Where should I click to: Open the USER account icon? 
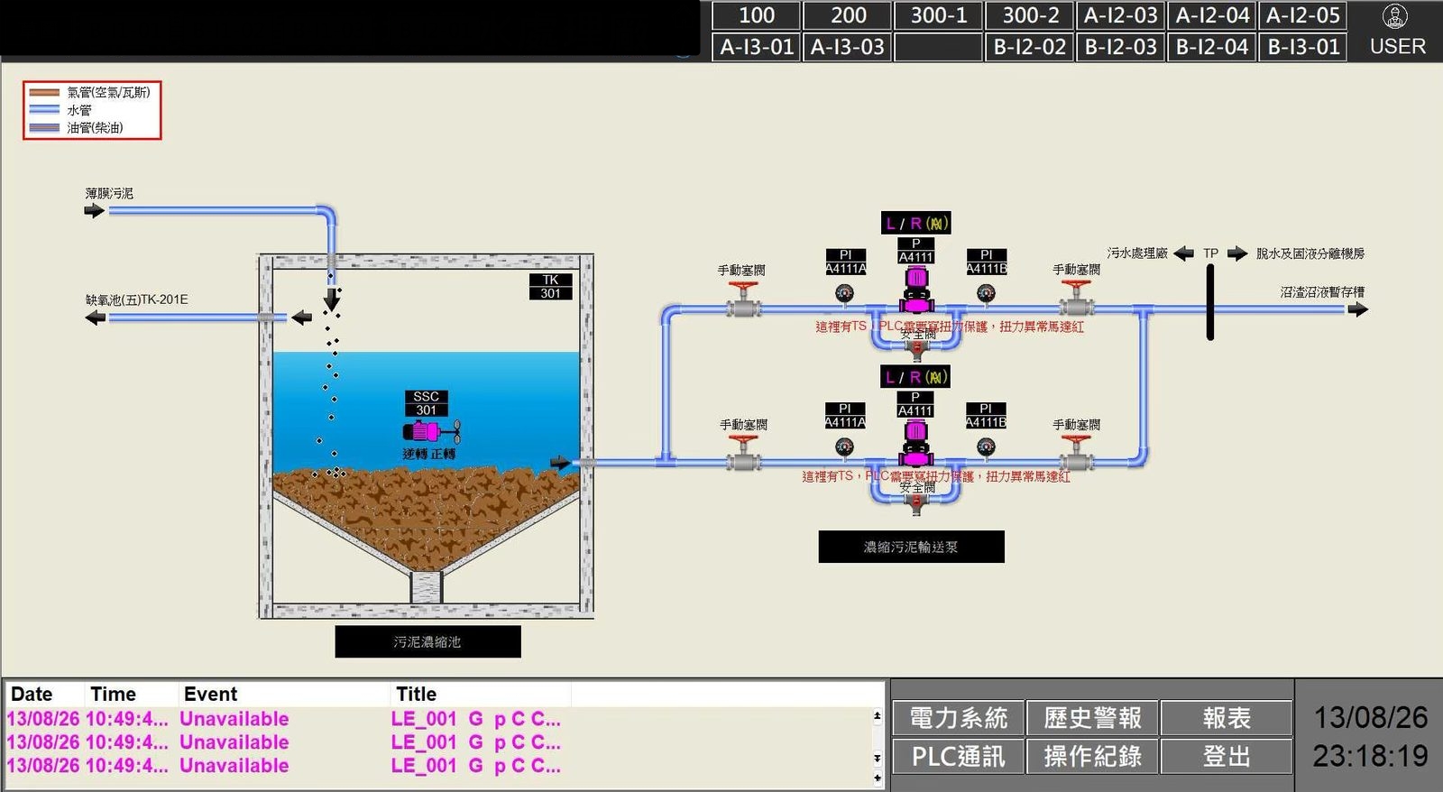[x=1395, y=16]
